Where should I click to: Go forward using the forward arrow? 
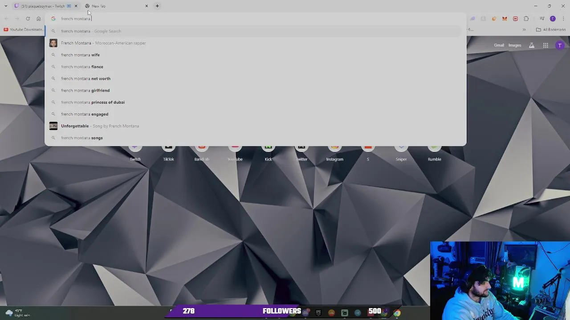pyautogui.click(x=17, y=19)
